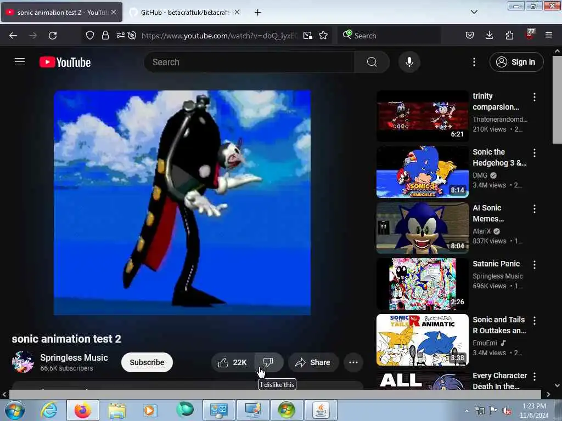Click the browser Forward arrow
This screenshot has height=421, width=562.
tap(33, 36)
